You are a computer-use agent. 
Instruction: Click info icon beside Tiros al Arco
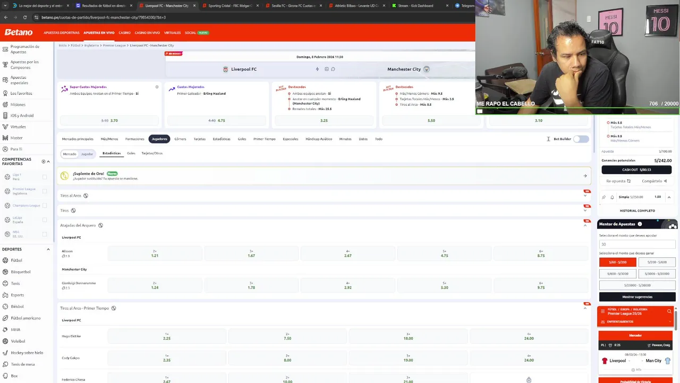click(x=86, y=196)
